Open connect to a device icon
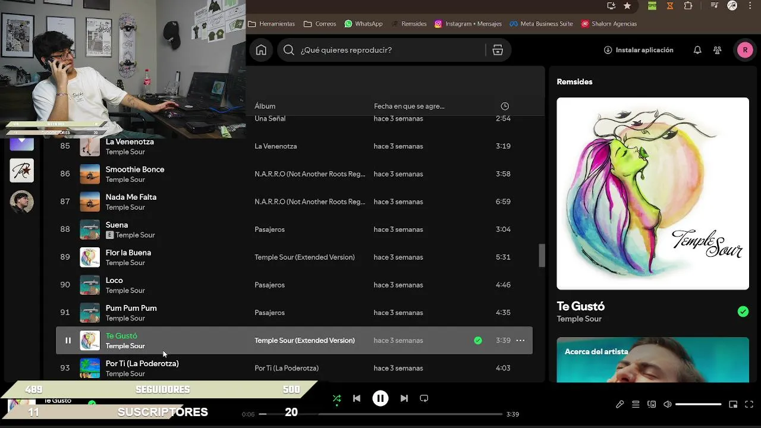The width and height of the screenshot is (761, 428). click(x=652, y=404)
